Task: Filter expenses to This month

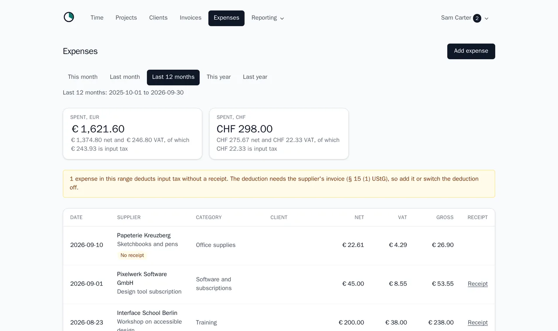Action: pyautogui.click(x=83, y=77)
